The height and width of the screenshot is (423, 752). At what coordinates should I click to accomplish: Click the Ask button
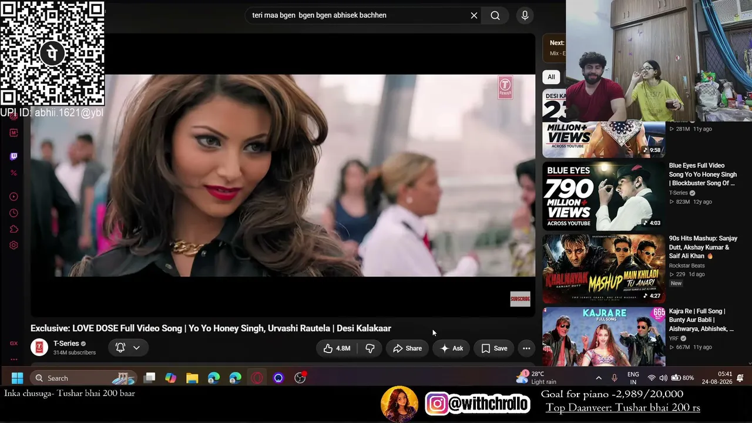tap(451, 348)
